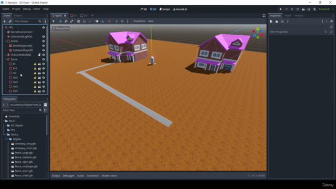The width and height of the screenshot is (336, 189).
Task: Activate the Select mode arrow tool
Action: [x=54, y=21]
